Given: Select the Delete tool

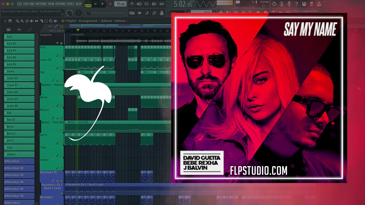Looking at the screenshot, I should (x=27, y=21).
